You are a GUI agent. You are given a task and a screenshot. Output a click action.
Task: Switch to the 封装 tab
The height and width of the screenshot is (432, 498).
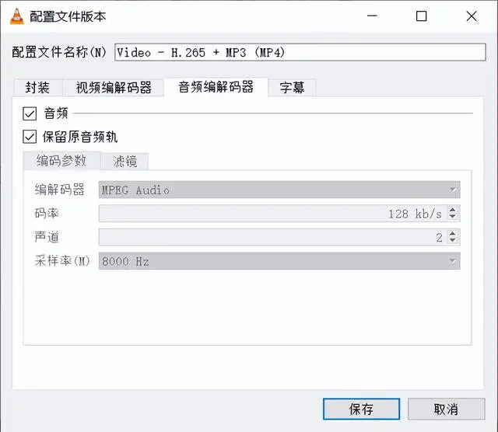[38, 88]
